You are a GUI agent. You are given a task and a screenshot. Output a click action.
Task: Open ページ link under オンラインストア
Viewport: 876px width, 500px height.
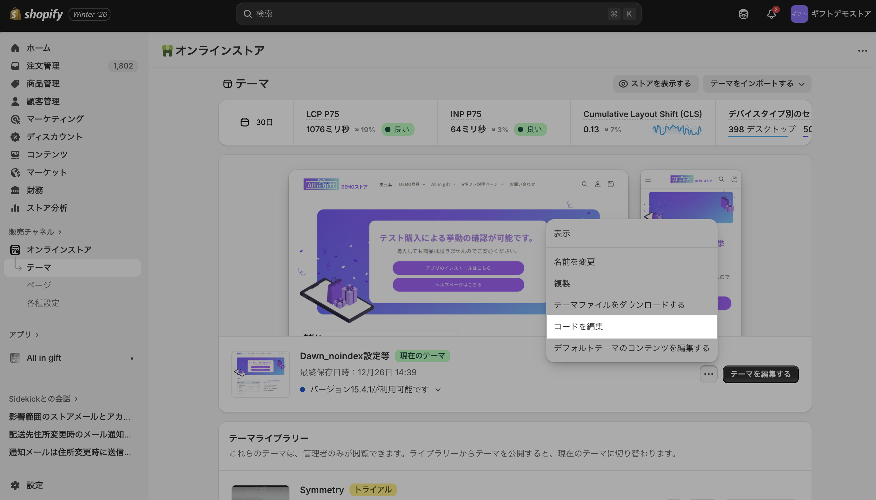(39, 285)
